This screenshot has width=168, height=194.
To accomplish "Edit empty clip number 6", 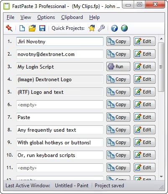I will 145,104.
